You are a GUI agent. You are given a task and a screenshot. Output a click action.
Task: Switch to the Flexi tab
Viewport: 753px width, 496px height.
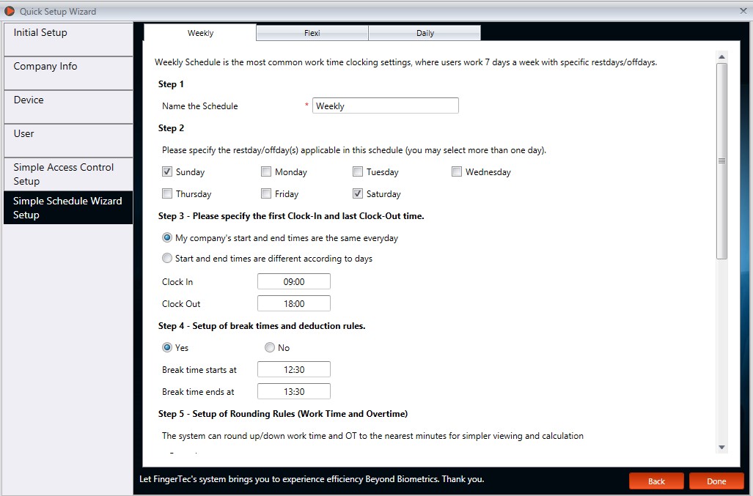click(x=312, y=33)
